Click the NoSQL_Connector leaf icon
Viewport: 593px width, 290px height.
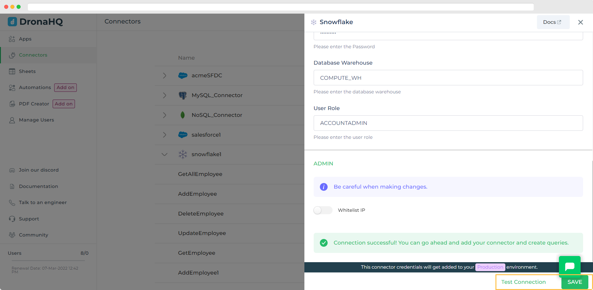point(183,115)
